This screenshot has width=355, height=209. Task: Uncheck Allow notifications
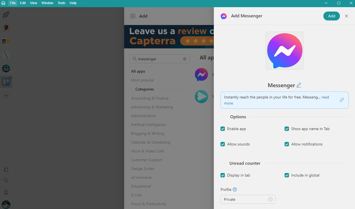click(x=286, y=144)
